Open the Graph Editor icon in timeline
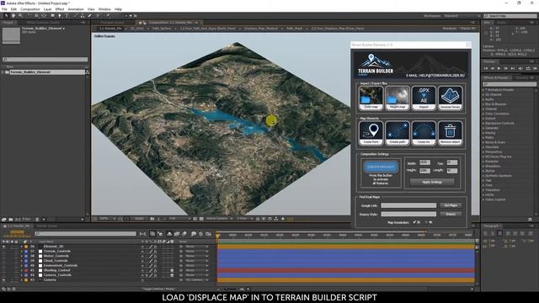Screen dimensions: 539x303 pyautogui.click(x=208, y=234)
